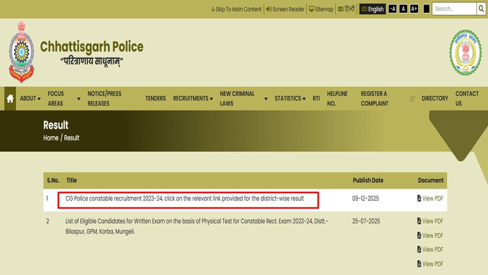
Task: Reset font size with A button
Action: pyautogui.click(x=403, y=9)
